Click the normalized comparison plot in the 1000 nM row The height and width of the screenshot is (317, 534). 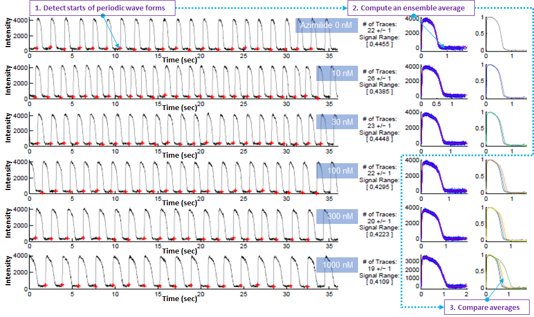coord(507,271)
